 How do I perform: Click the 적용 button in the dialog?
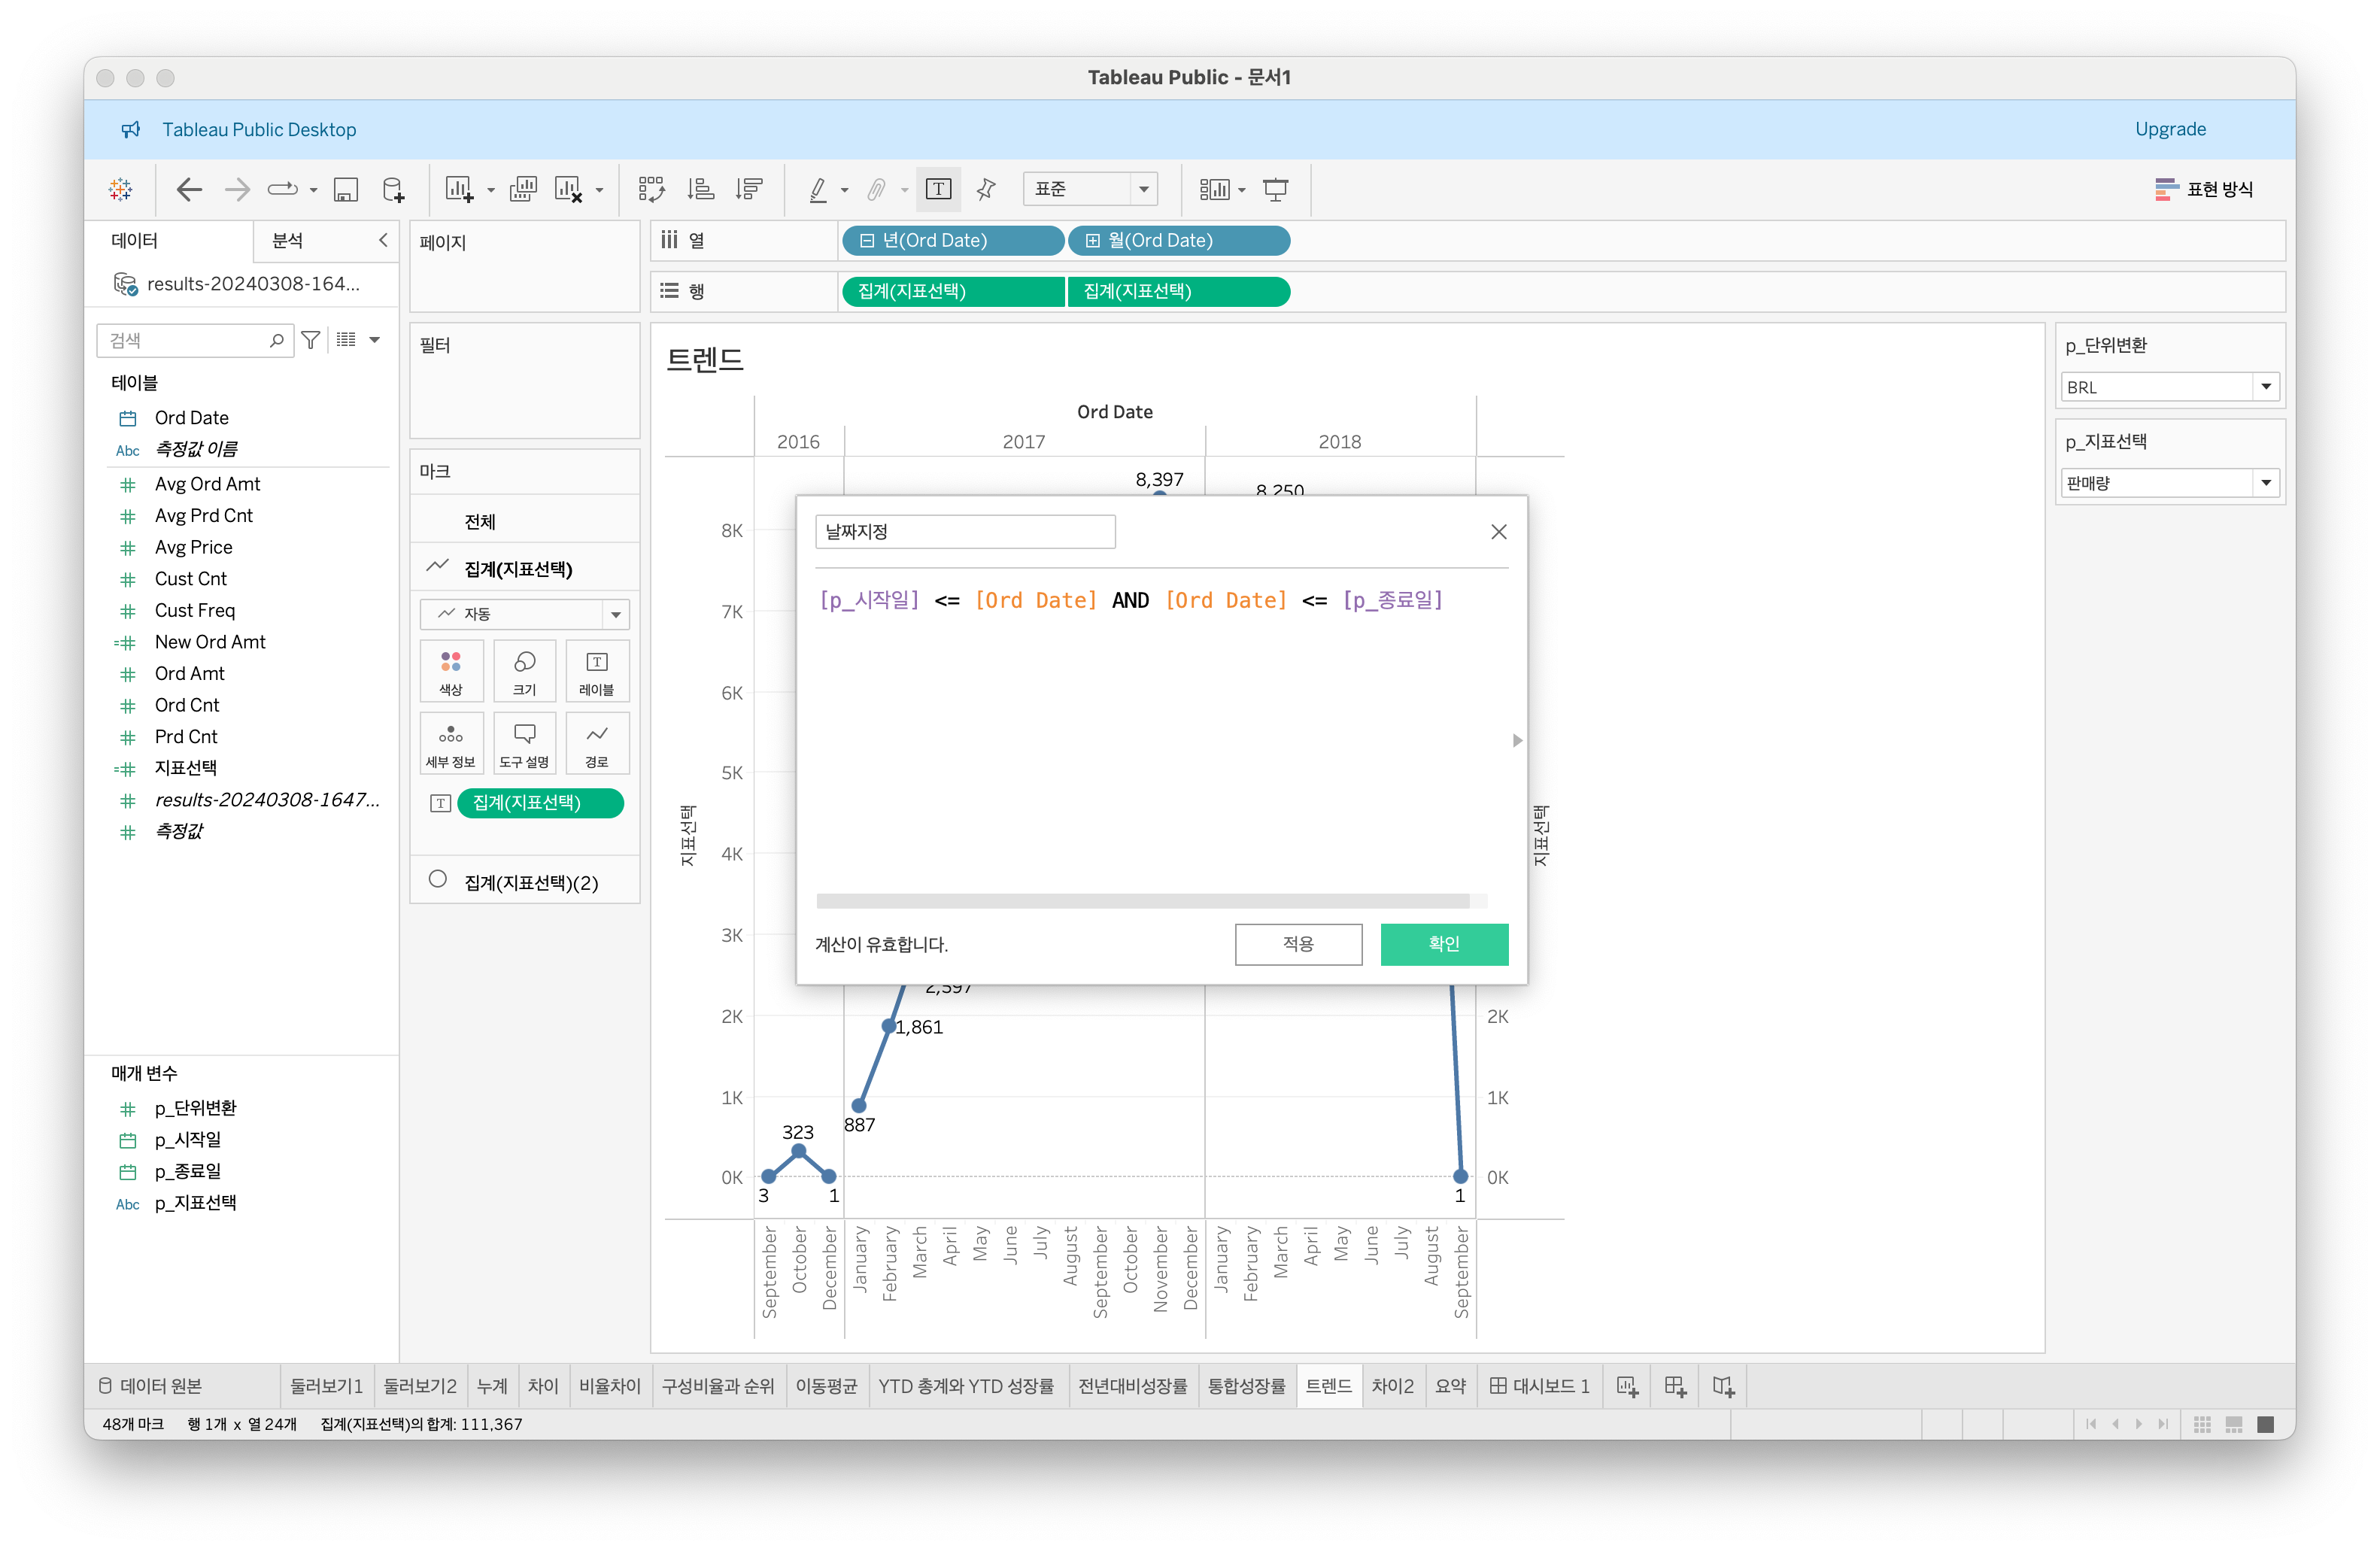click(x=1297, y=944)
